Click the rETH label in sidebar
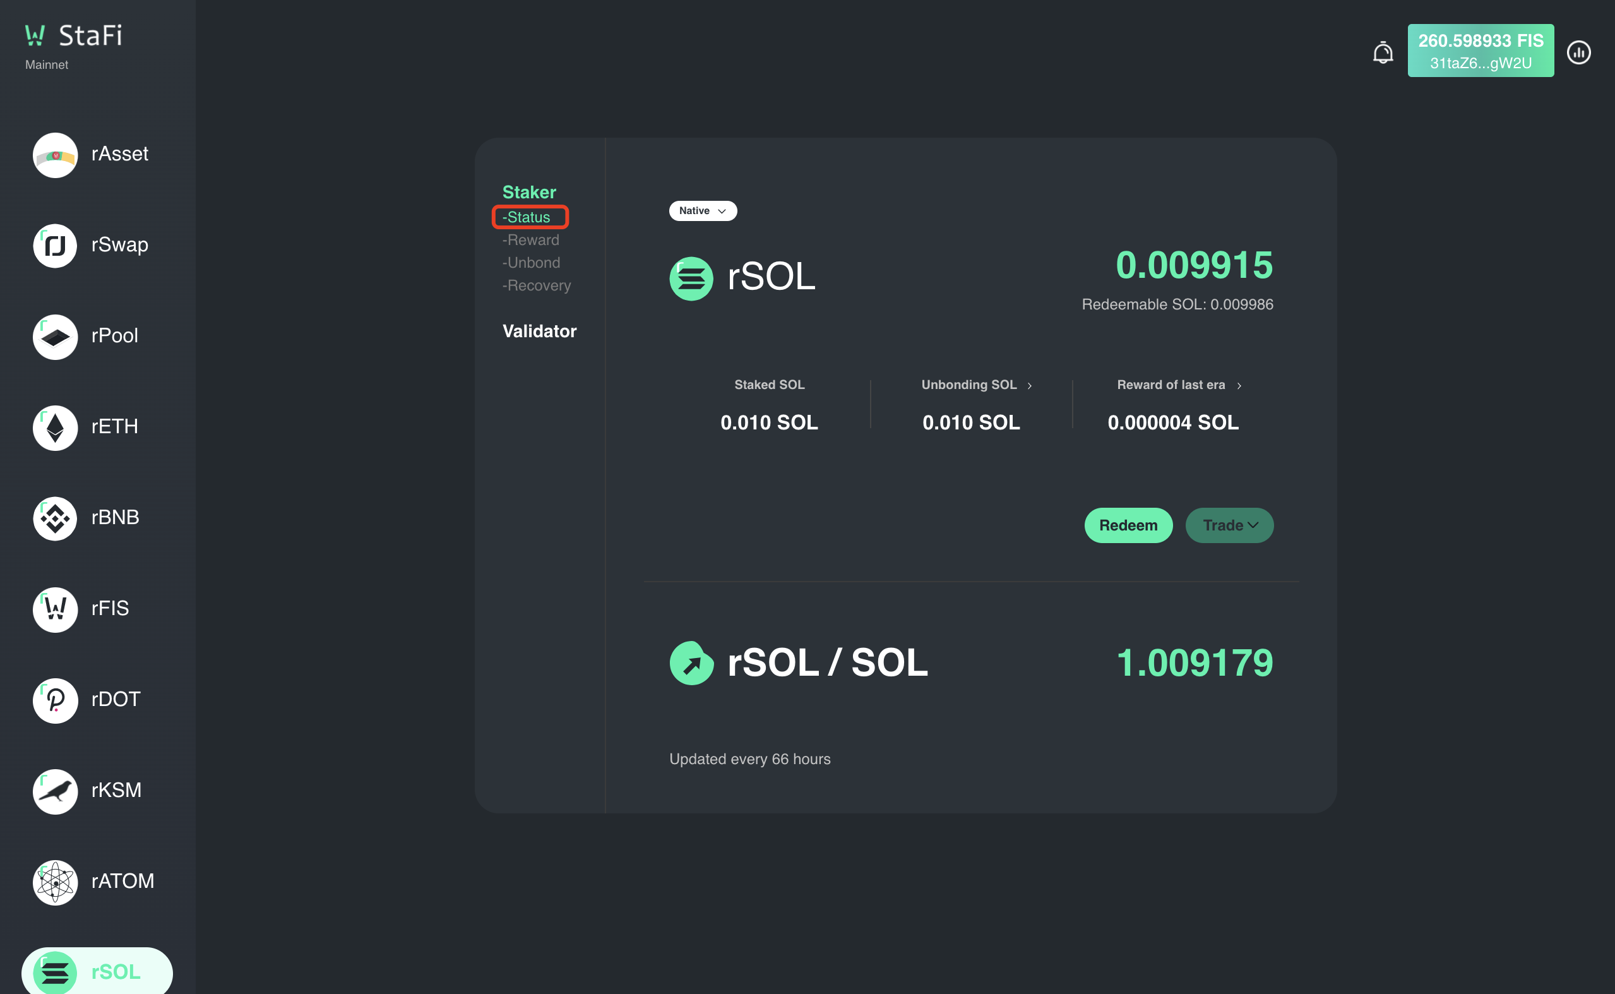 (115, 427)
